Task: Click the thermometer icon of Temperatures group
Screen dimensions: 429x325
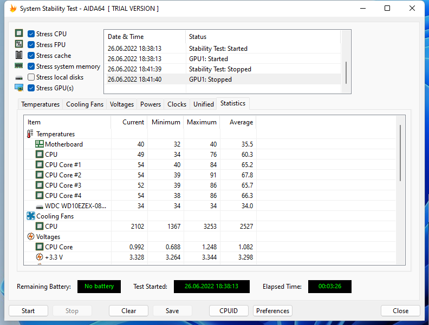Action: (x=30, y=134)
